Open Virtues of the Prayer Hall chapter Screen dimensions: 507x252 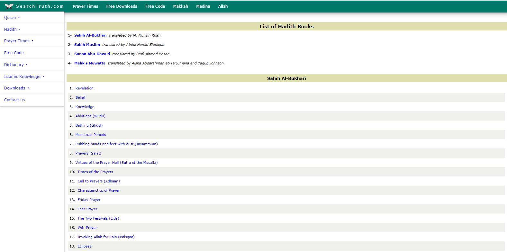click(116, 163)
